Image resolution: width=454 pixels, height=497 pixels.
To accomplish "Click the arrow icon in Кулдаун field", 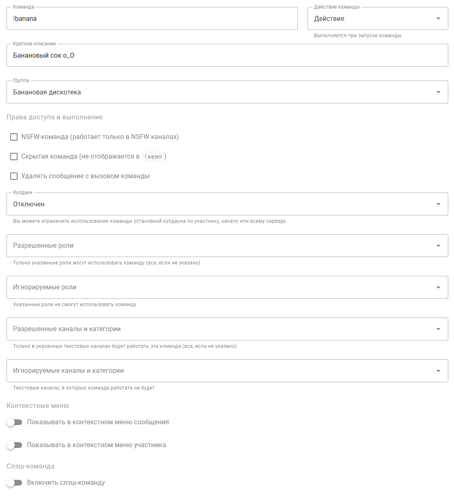I will pyautogui.click(x=438, y=204).
